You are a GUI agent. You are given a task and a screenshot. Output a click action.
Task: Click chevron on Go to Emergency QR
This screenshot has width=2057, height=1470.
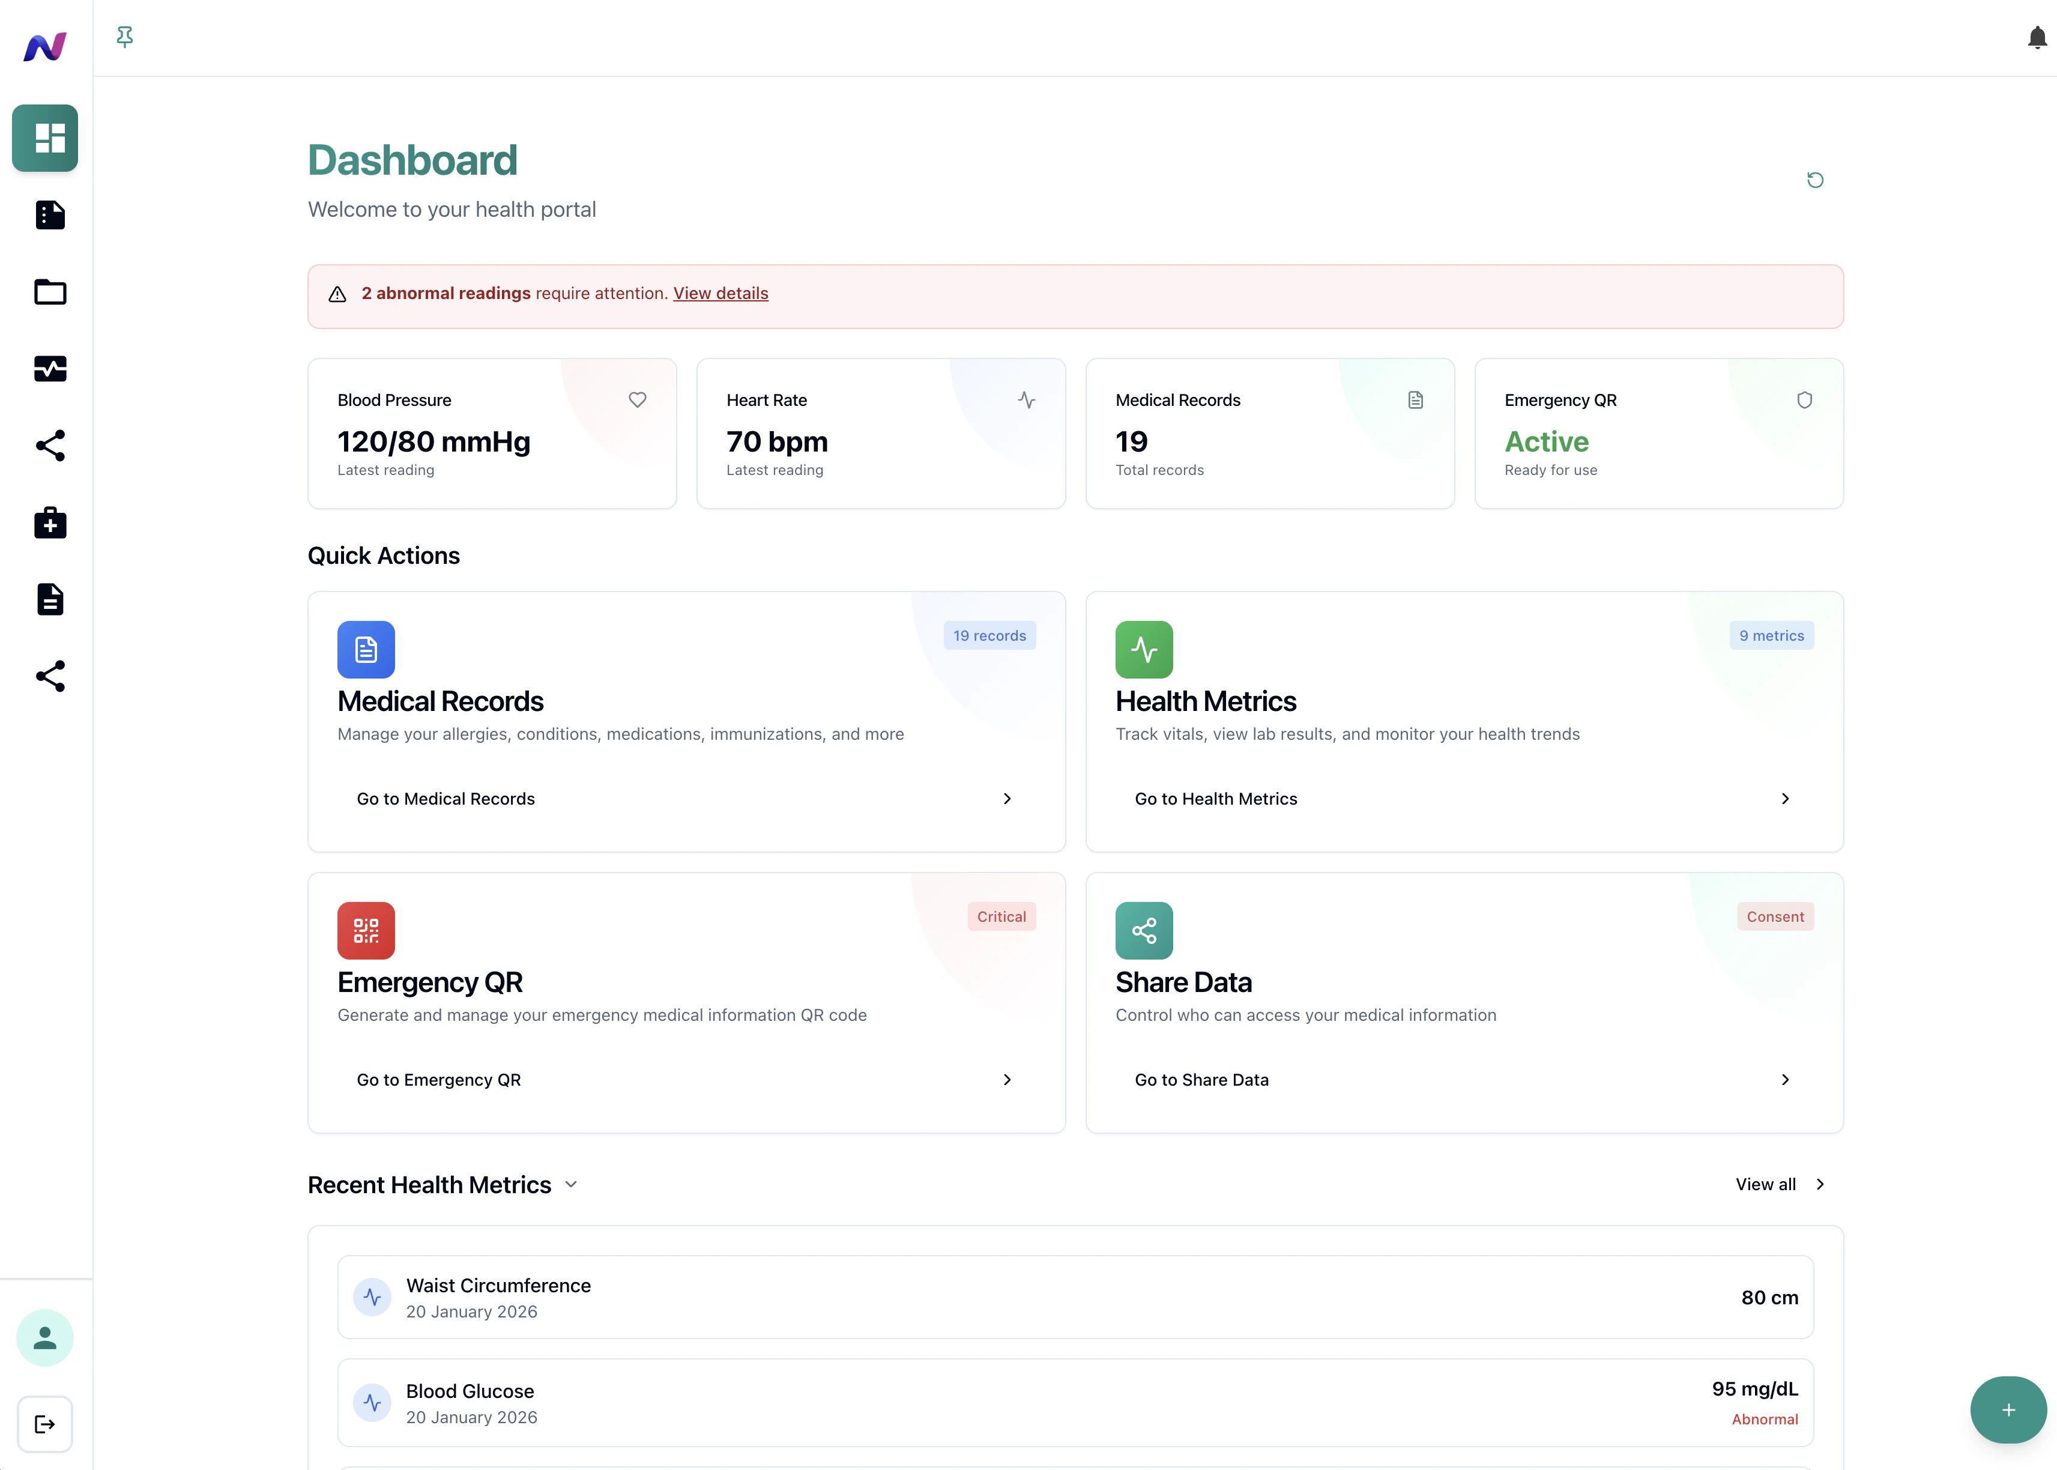[x=1007, y=1079]
